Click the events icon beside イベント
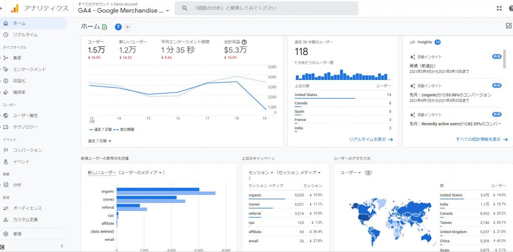 pyautogui.click(x=6, y=161)
